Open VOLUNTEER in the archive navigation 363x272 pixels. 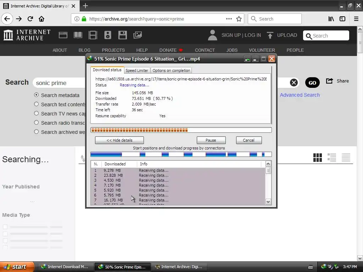point(262,50)
